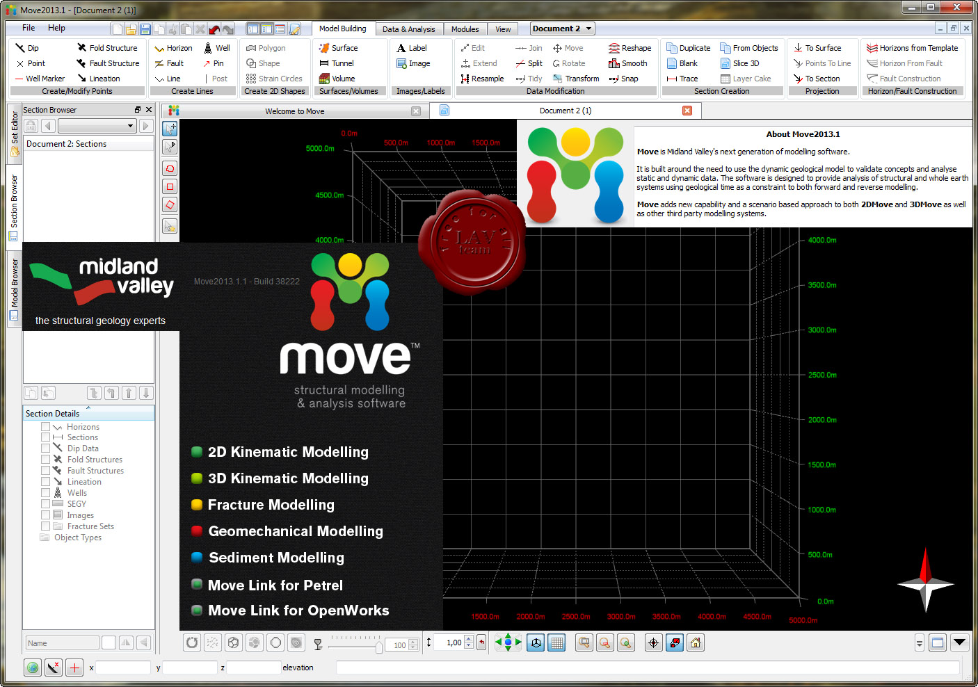Screen dimensions: 978x687
Task: Switch to the Modules tab
Action: [x=465, y=29]
